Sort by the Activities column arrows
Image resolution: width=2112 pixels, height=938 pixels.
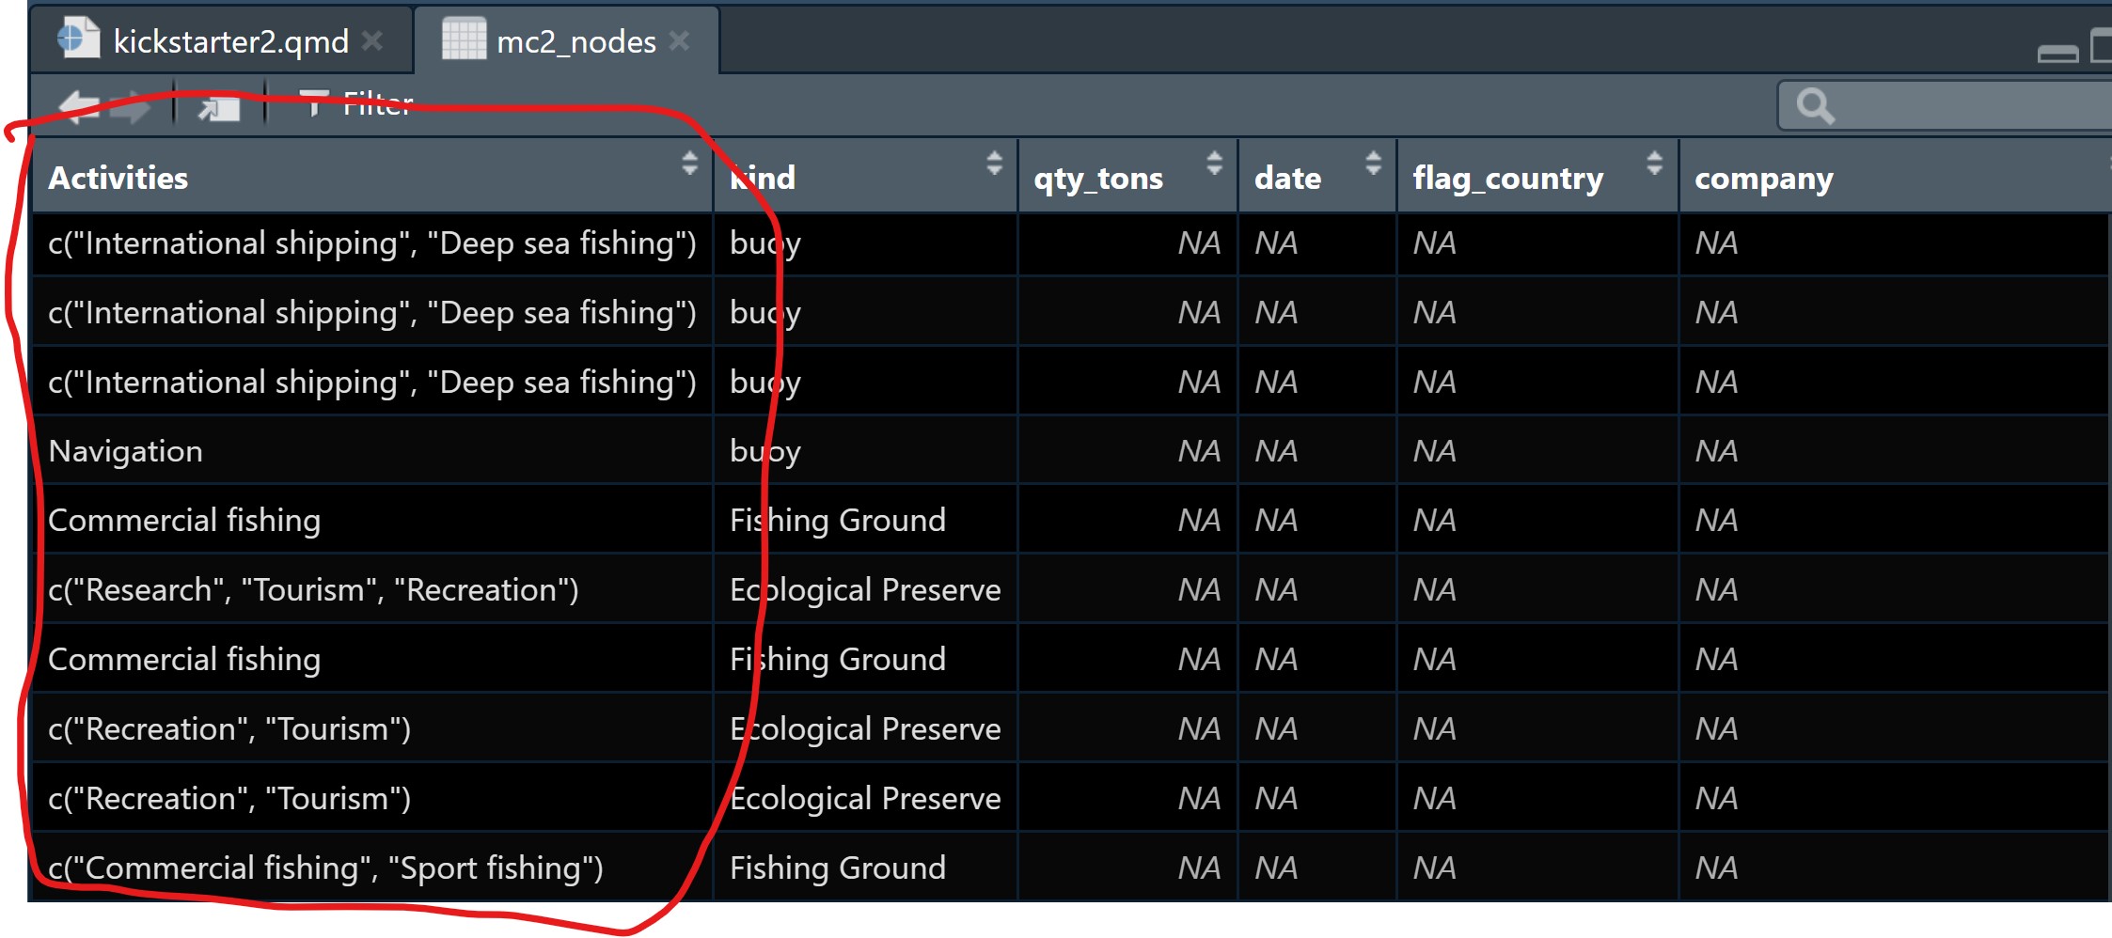tap(689, 163)
